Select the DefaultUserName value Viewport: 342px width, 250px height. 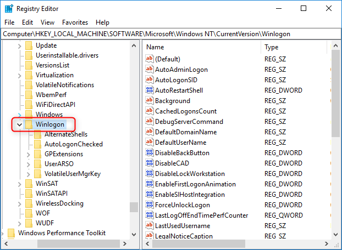pos(181,143)
